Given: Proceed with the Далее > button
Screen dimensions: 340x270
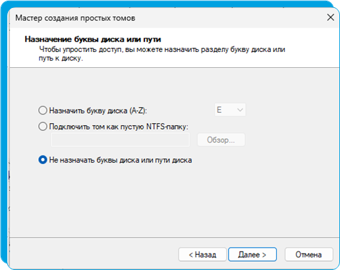Looking at the screenshot, I should click(252, 255).
